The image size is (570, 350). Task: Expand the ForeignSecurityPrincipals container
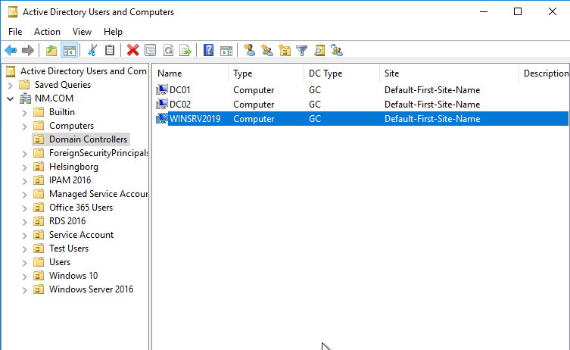point(24,154)
